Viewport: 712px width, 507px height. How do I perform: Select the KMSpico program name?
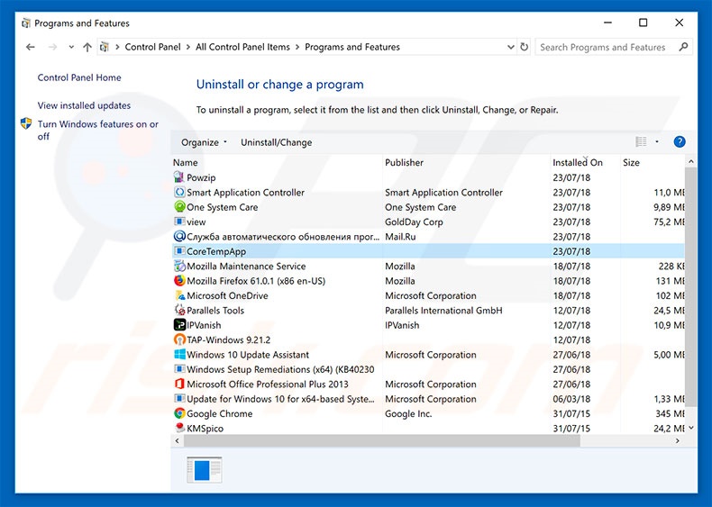205,429
